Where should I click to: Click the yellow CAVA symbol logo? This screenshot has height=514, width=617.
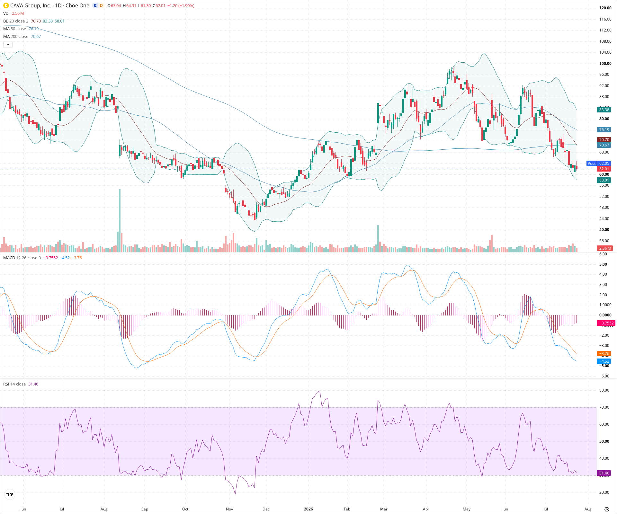pyautogui.click(x=6, y=5)
